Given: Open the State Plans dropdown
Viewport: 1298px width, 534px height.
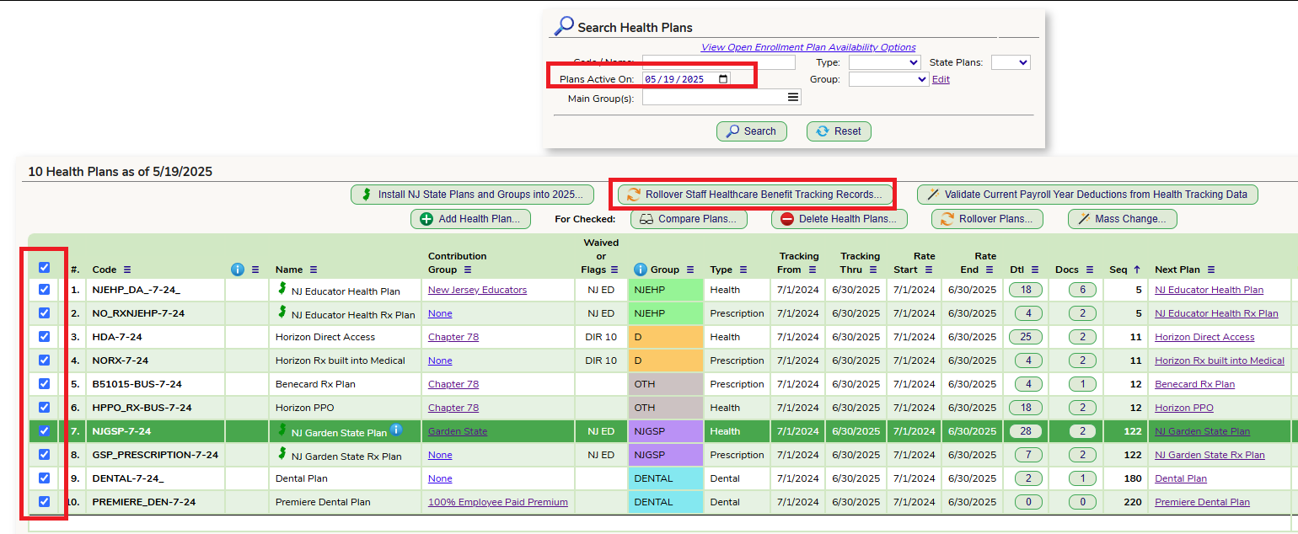Looking at the screenshot, I should (1011, 62).
